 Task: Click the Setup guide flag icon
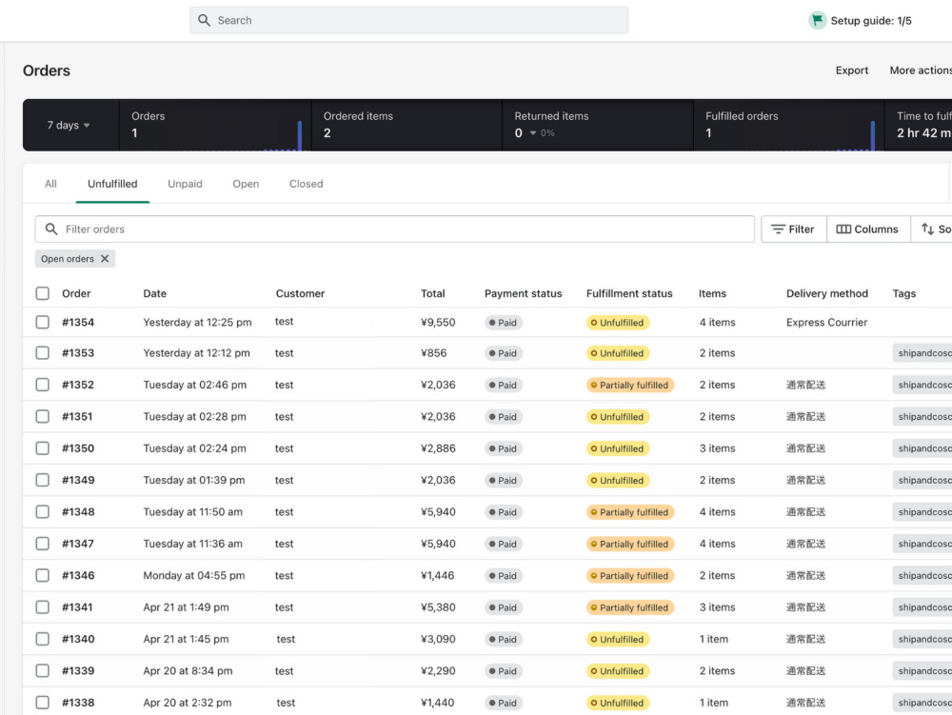[x=817, y=21]
